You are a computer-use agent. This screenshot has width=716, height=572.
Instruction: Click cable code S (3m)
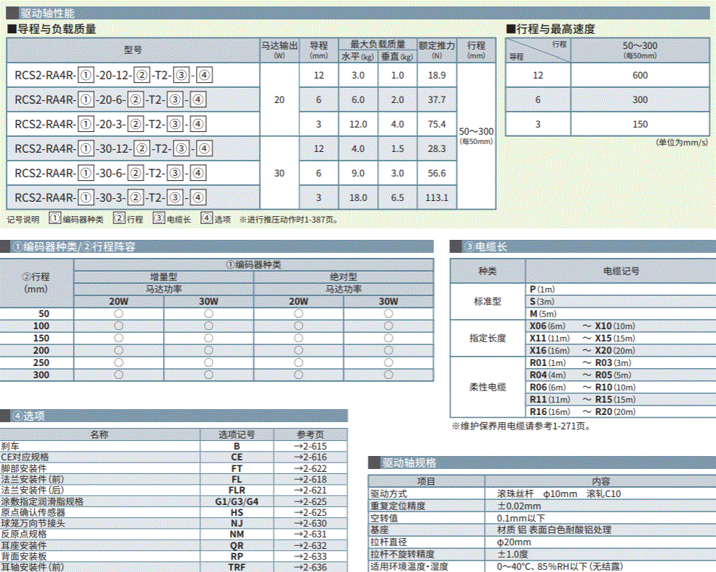pyautogui.click(x=542, y=302)
